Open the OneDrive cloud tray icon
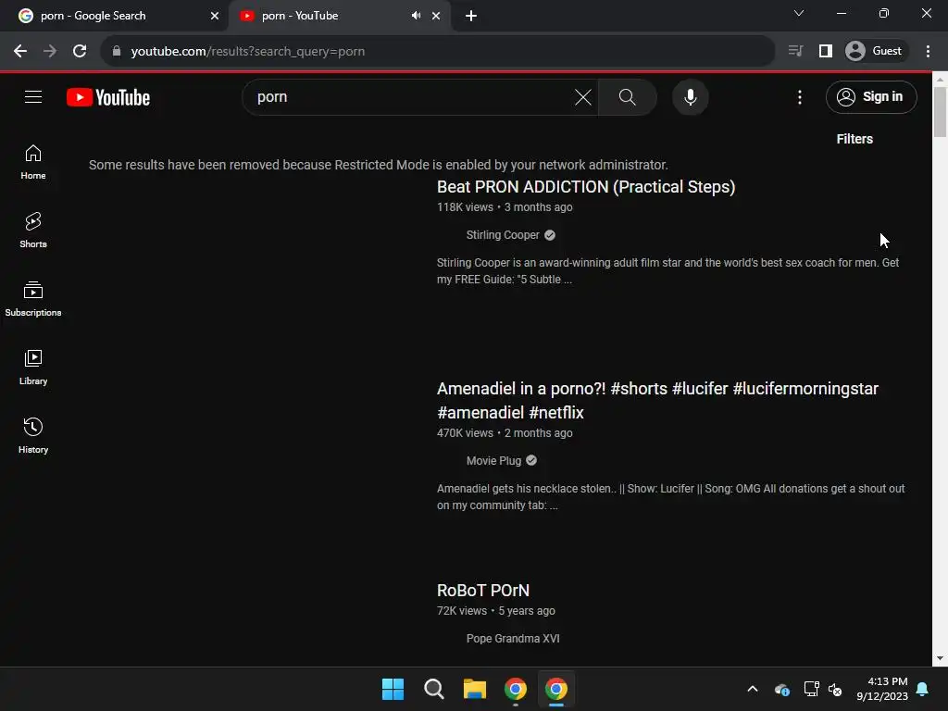This screenshot has width=948, height=711. click(x=781, y=689)
